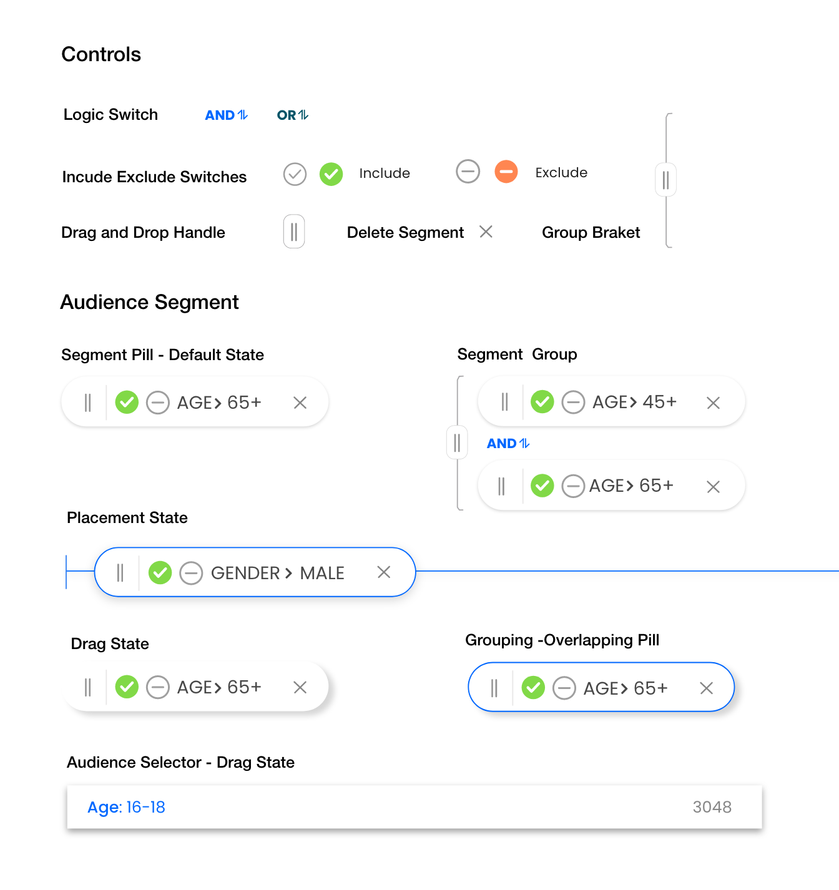Toggle exclude on Default State AGE 65+ pill

(x=158, y=403)
